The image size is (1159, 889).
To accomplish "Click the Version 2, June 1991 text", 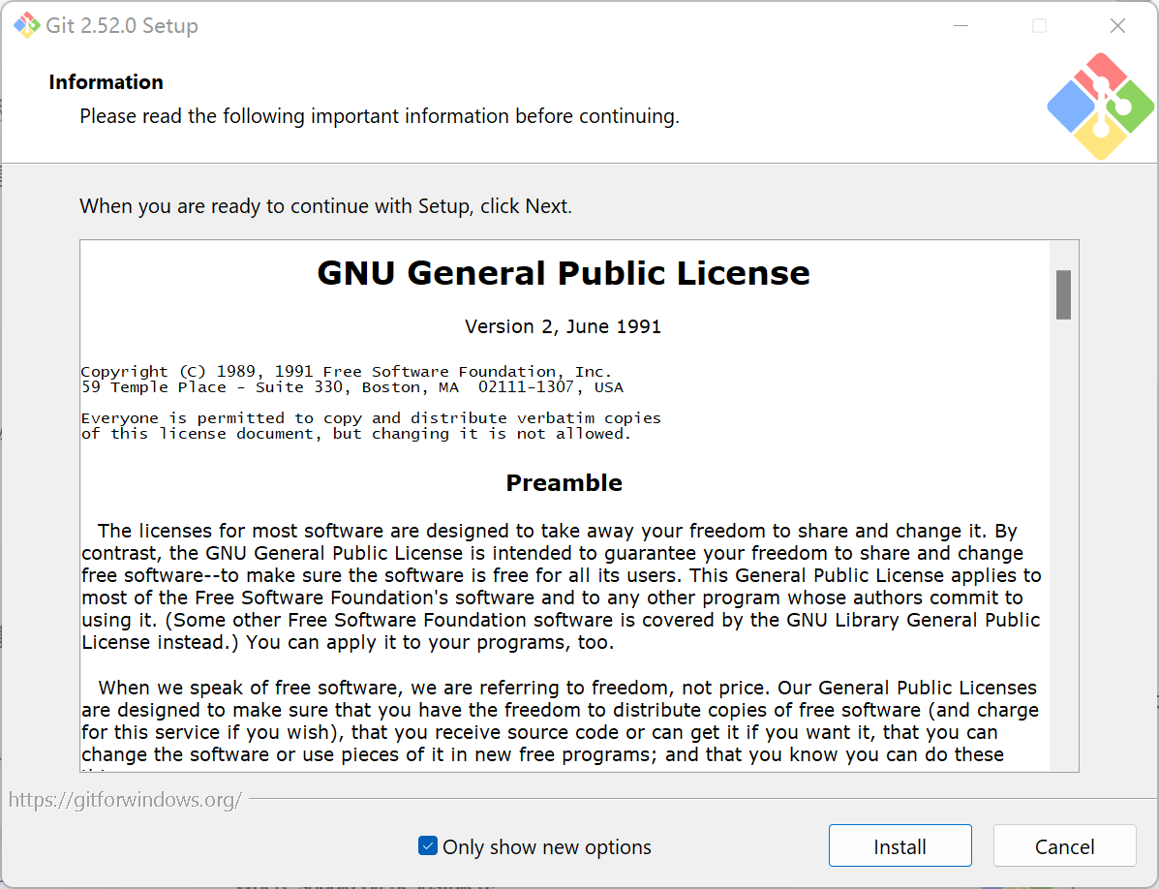I will [563, 326].
